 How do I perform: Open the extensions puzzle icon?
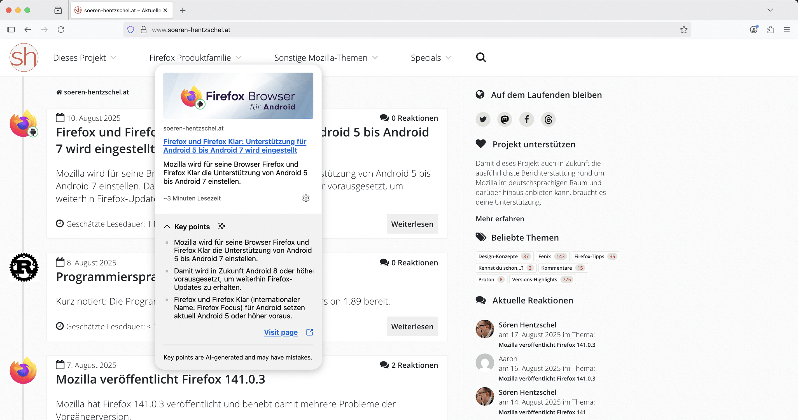[771, 29]
